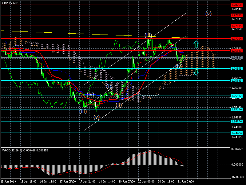Click the 1.24774 cyan price label
The height and width of the screenshot is (185, 246).
coord(236,121)
